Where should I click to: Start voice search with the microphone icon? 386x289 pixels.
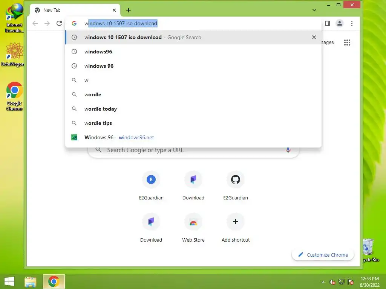[288, 150]
